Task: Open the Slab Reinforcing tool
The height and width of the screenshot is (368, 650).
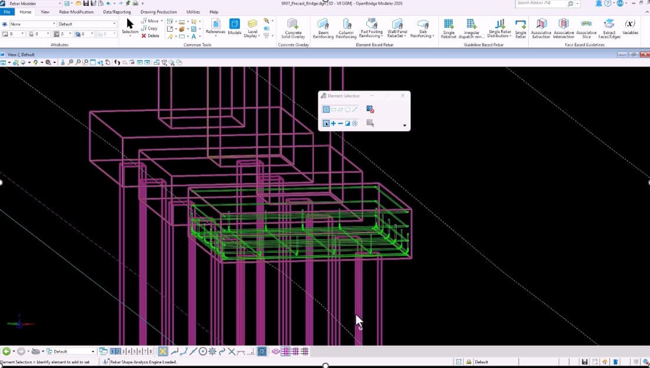Action: pos(422,28)
